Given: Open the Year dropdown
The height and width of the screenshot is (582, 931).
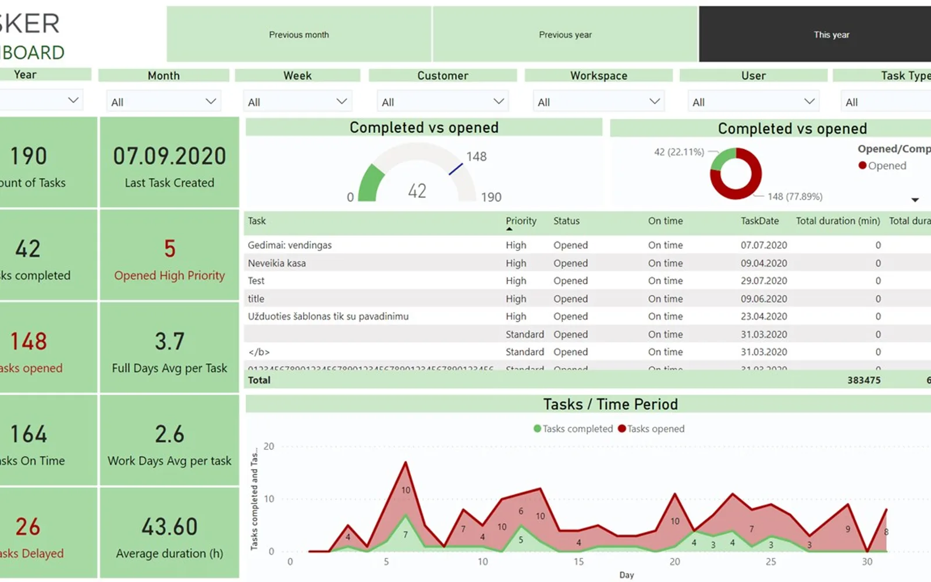Looking at the screenshot, I should coord(41,100).
